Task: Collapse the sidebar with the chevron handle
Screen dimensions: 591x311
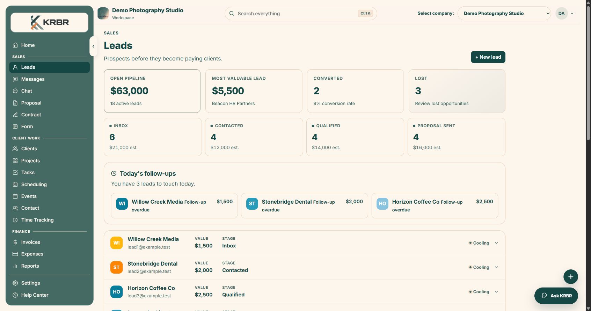Action: point(93,46)
